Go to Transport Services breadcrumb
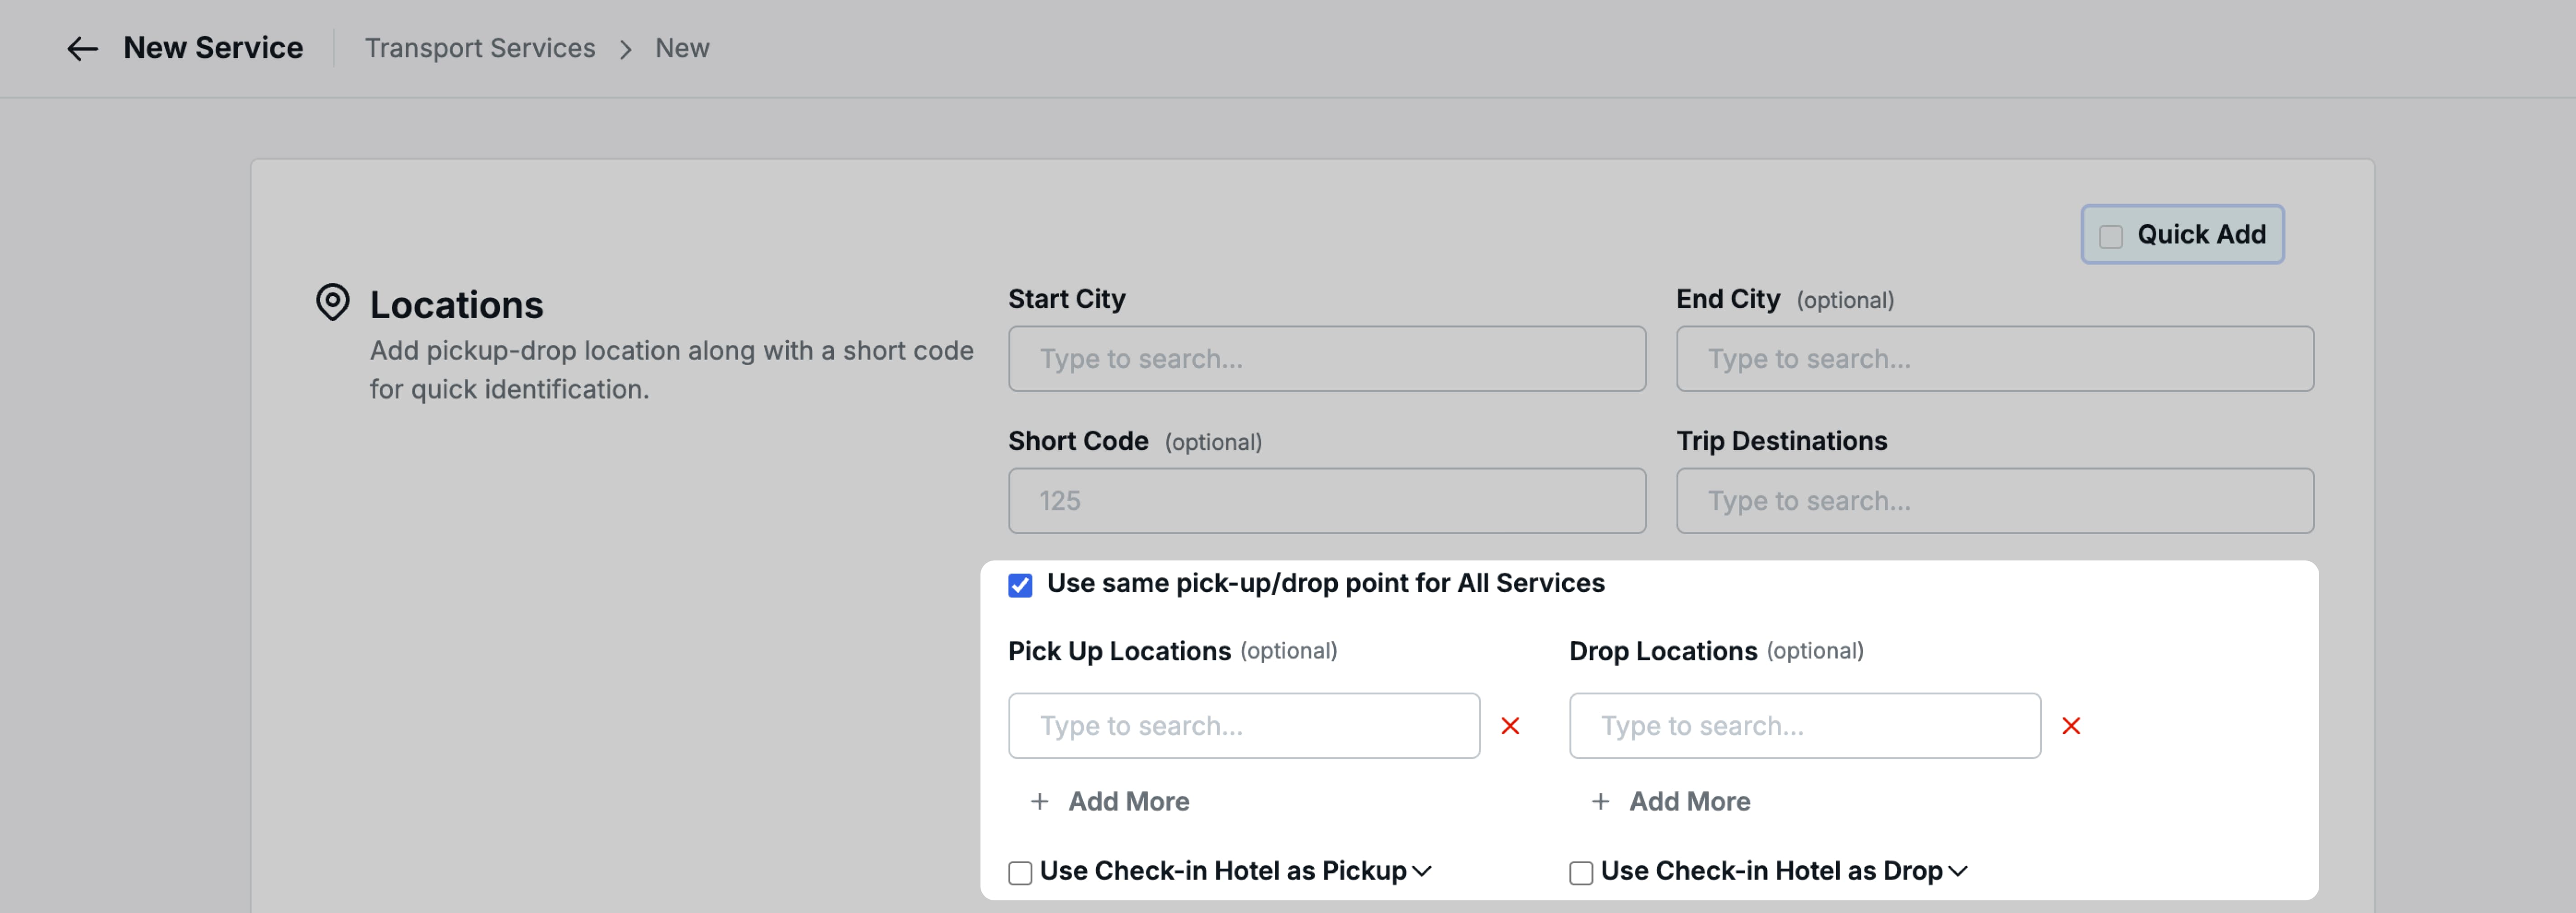This screenshot has height=913, width=2576. coord(480,48)
